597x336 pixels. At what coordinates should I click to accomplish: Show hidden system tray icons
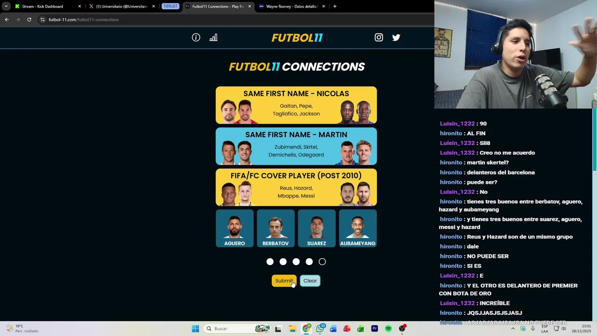tap(513, 329)
